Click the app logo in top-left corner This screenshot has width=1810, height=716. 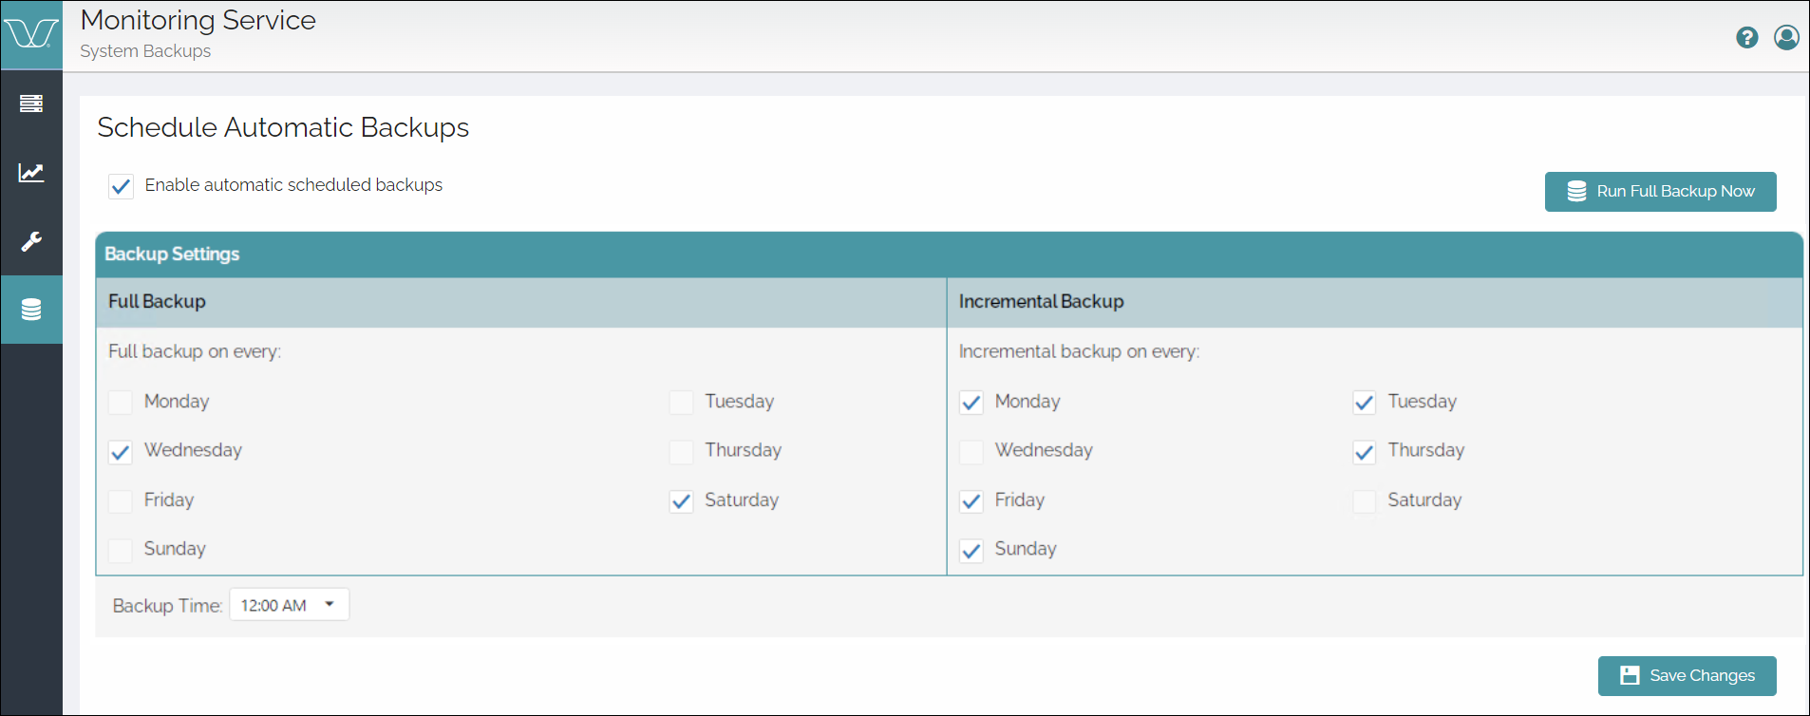[x=31, y=34]
